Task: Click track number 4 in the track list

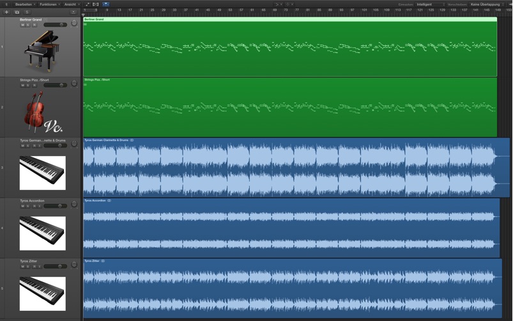Action: (3, 228)
